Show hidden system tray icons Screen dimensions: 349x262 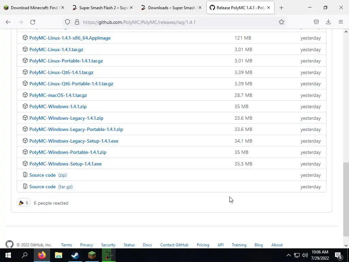click(x=288, y=255)
